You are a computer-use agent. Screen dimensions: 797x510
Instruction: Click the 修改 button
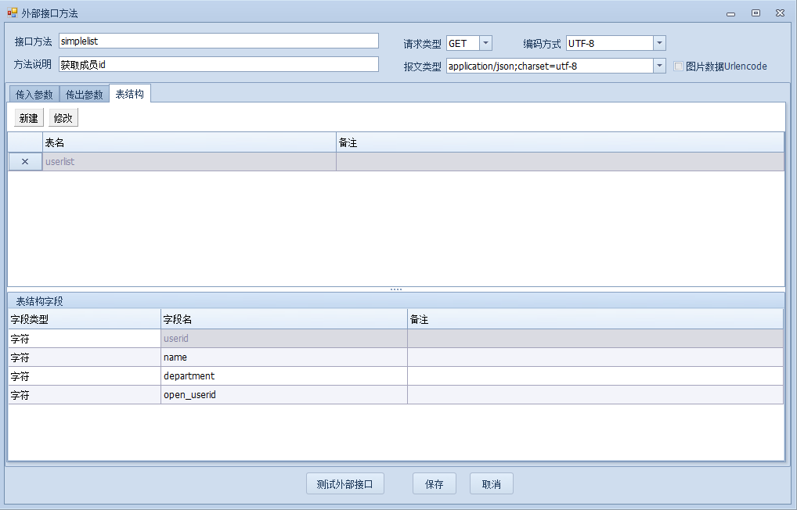coord(63,118)
